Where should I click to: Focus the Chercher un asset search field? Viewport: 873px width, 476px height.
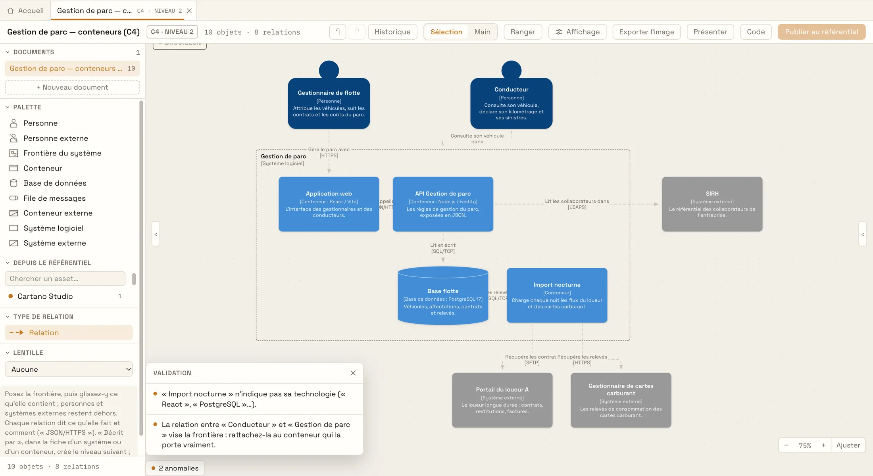click(65, 278)
